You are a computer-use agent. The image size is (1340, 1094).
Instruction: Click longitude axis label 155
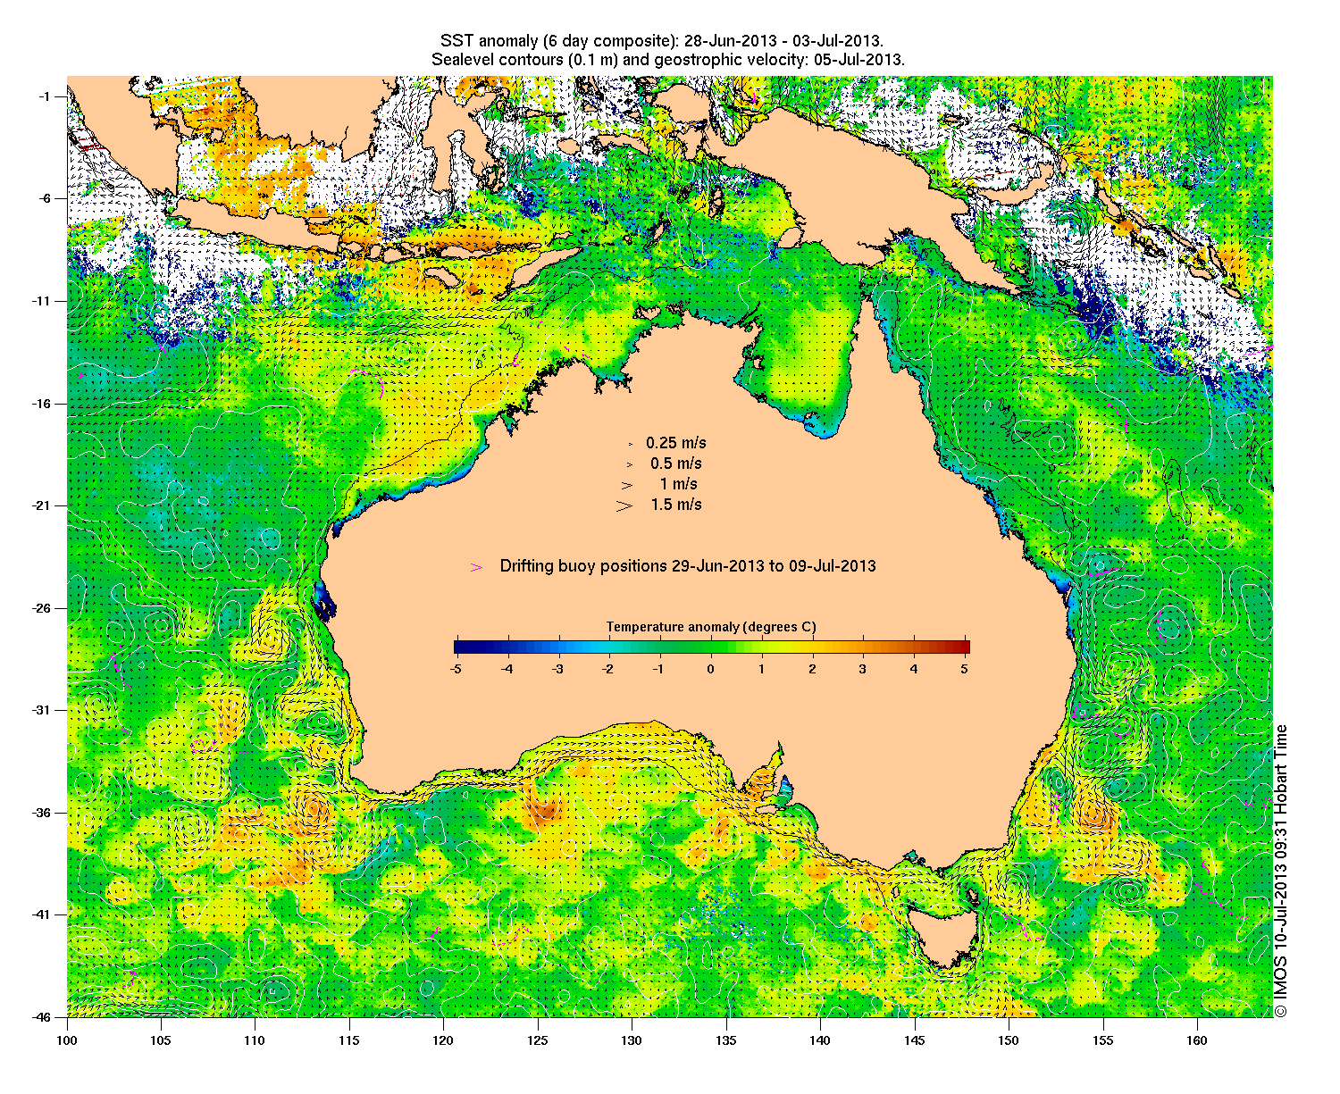pyautogui.click(x=1102, y=1040)
